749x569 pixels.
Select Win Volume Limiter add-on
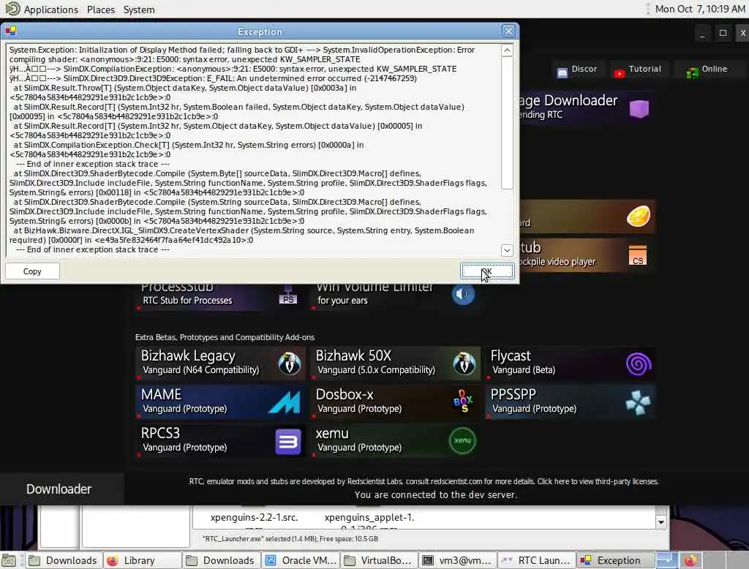tap(396, 296)
